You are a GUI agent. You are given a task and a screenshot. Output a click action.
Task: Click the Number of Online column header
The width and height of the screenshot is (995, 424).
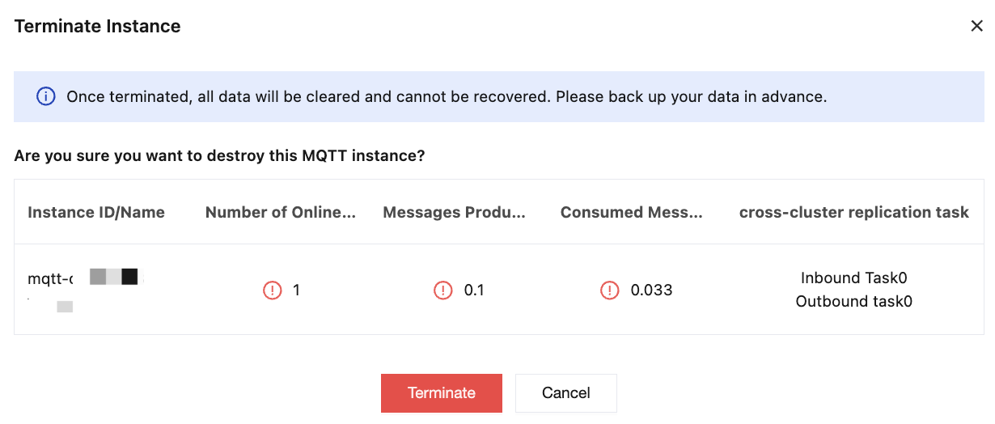point(280,213)
